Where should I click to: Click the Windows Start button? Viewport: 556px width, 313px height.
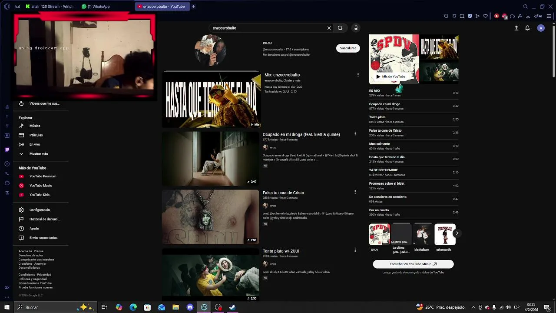click(7, 307)
